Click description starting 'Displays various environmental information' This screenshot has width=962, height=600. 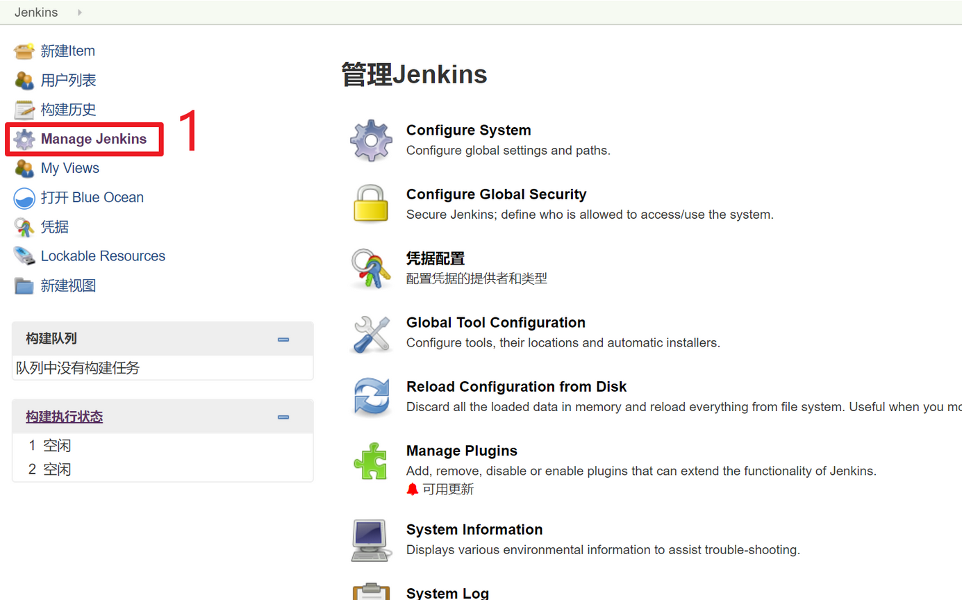pos(603,550)
